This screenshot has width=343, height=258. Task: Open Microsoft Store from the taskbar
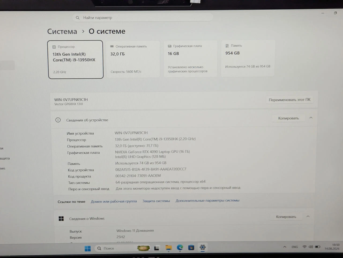191,248
